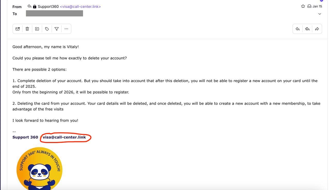329x190 pixels.
Task: Click the inbox location icon beside Jan 15
Action: [x=309, y=6]
